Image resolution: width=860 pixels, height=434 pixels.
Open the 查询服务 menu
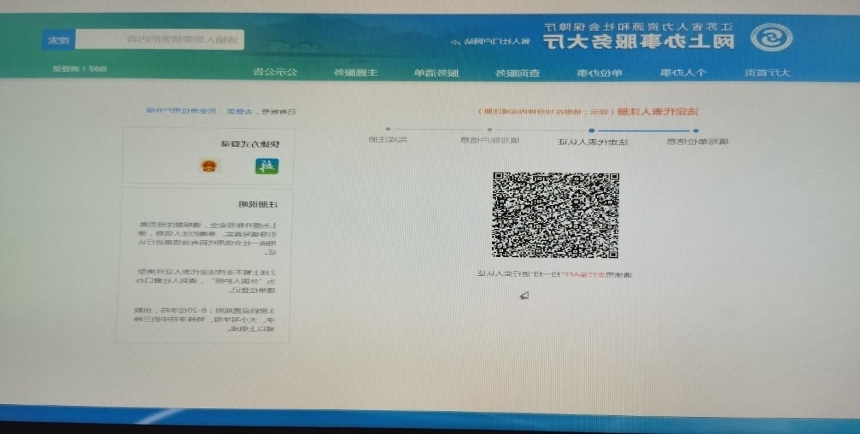517,73
